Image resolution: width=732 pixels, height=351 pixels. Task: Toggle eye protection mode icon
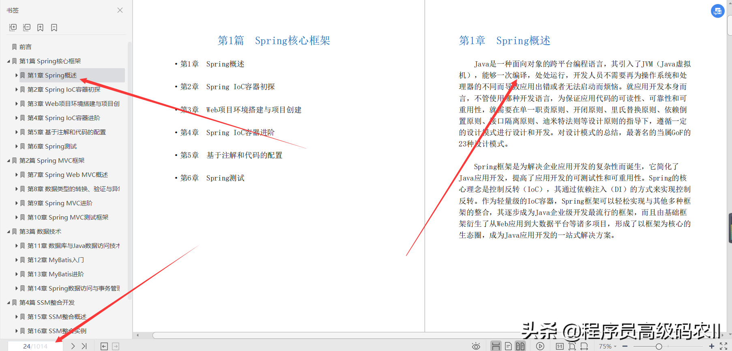click(476, 346)
